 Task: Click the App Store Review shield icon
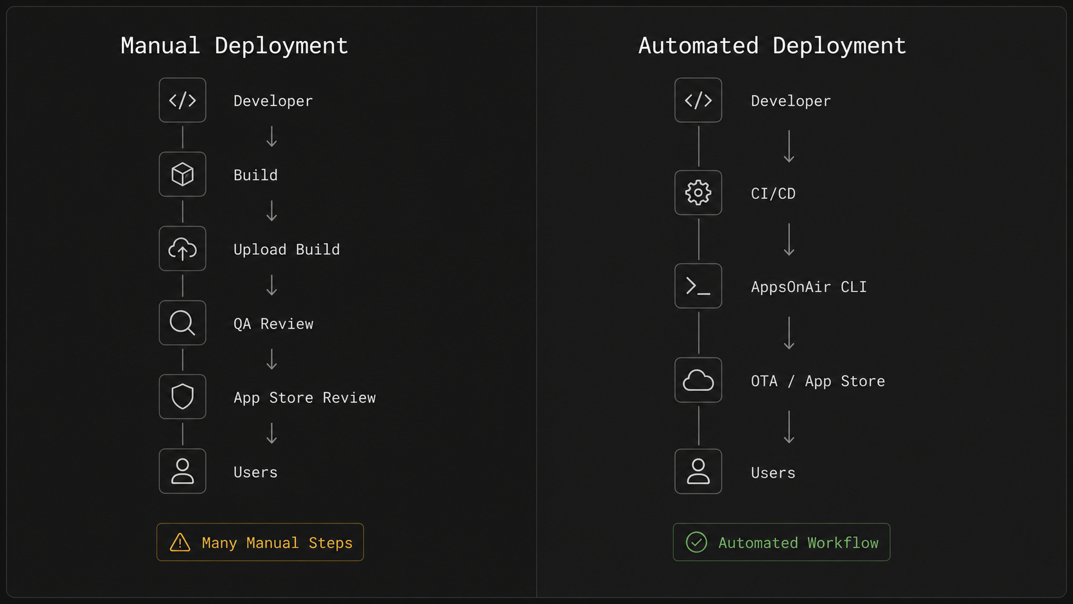point(182,397)
